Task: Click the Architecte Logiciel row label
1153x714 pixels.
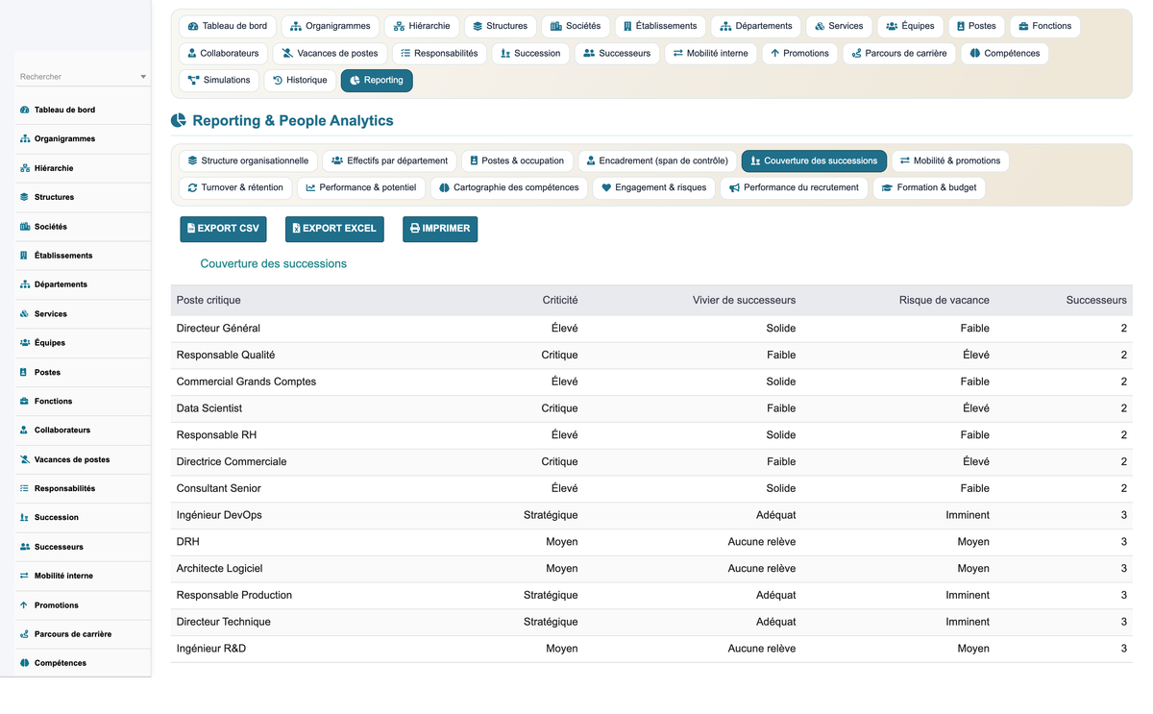Action: point(219,569)
